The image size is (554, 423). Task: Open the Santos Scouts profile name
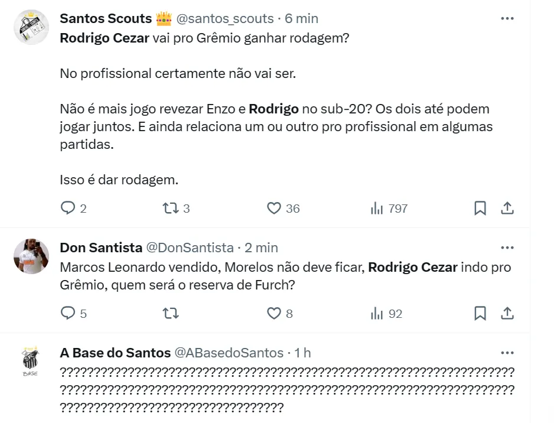coord(106,18)
